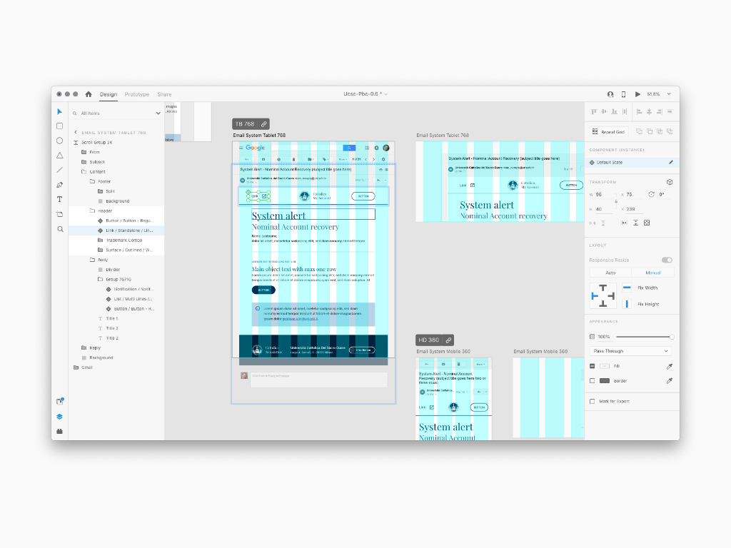Collapse the Content folder layer
This screenshot has height=548, width=731.
84,171
